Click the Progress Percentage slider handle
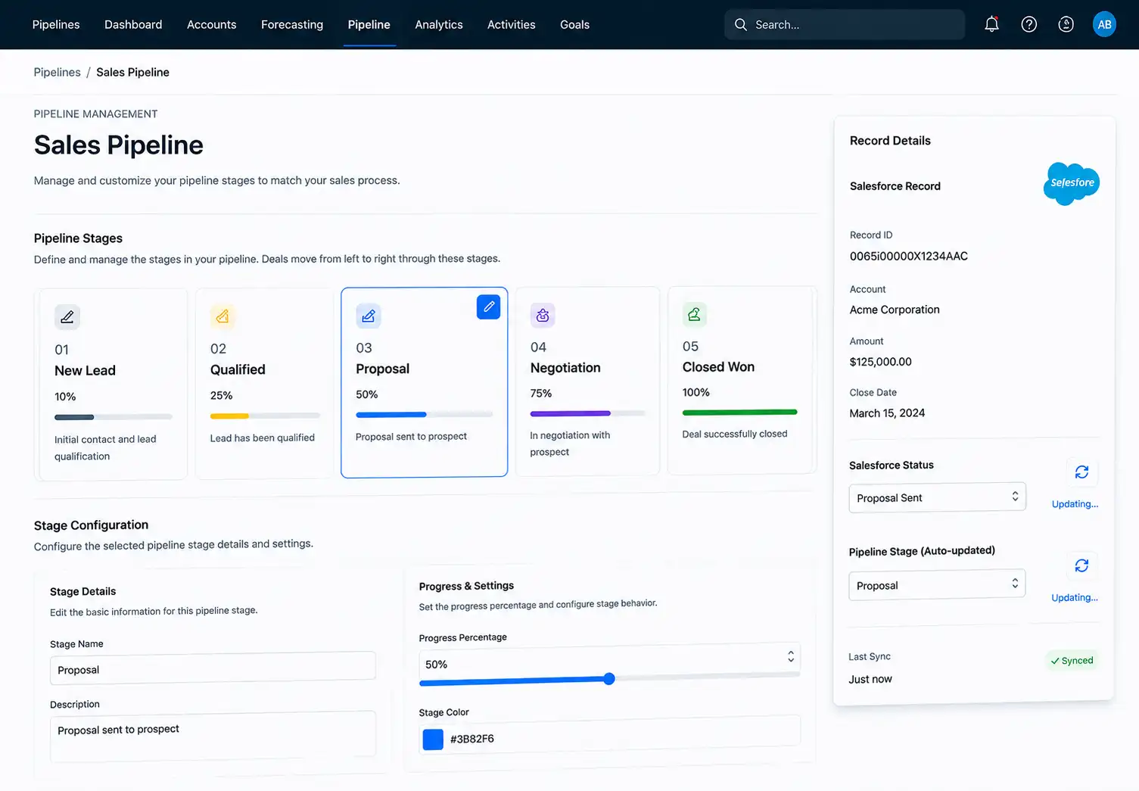 coord(609,679)
